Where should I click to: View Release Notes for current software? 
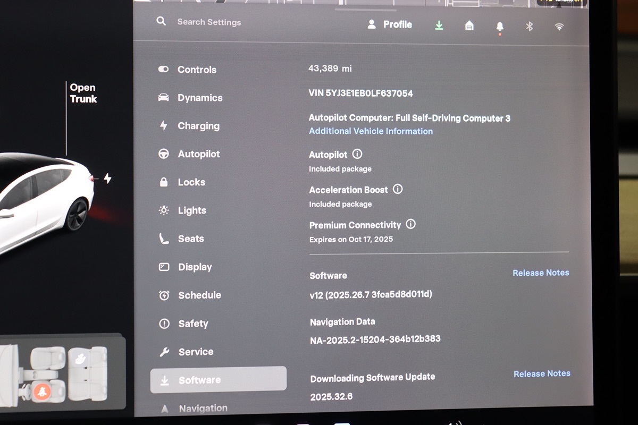540,273
